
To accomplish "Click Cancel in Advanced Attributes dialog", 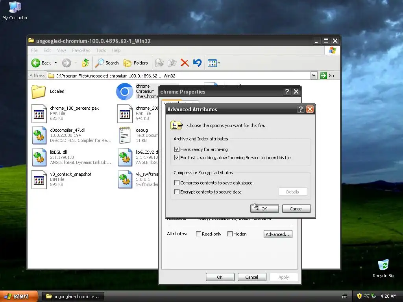I will click(x=296, y=208).
